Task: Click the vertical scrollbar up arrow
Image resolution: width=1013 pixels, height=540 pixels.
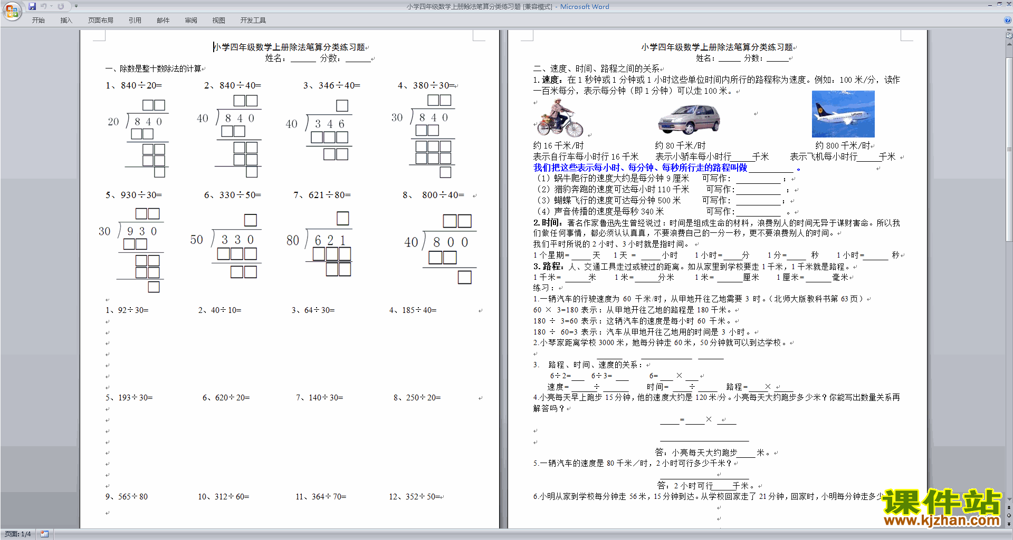Action: tap(1009, 44)
